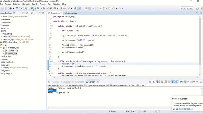
Task: Select JRE System Library entry
Action: pyautogui.click(x=16, y=42)
